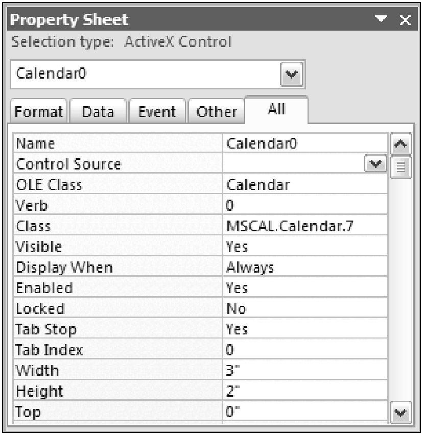Click the scroll up arrow in property list
423x435 pixels.
click(400, 146)
